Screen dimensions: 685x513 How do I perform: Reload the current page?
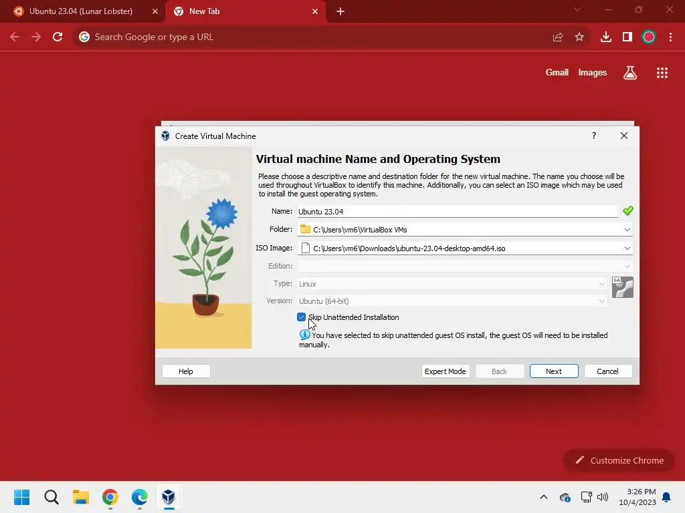(58, 37)
